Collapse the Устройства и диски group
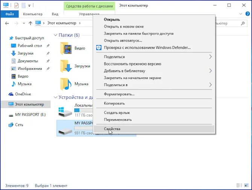Viewport: 252px width, 190px height. (55, 97)
